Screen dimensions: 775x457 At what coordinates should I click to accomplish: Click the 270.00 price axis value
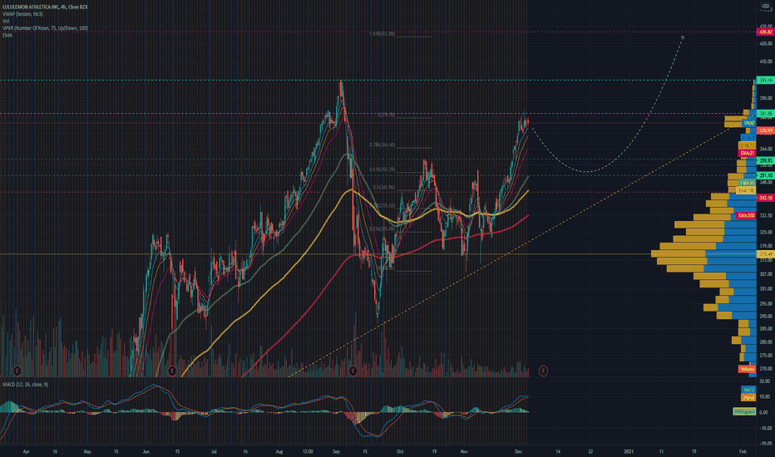(x=767, y=369)
